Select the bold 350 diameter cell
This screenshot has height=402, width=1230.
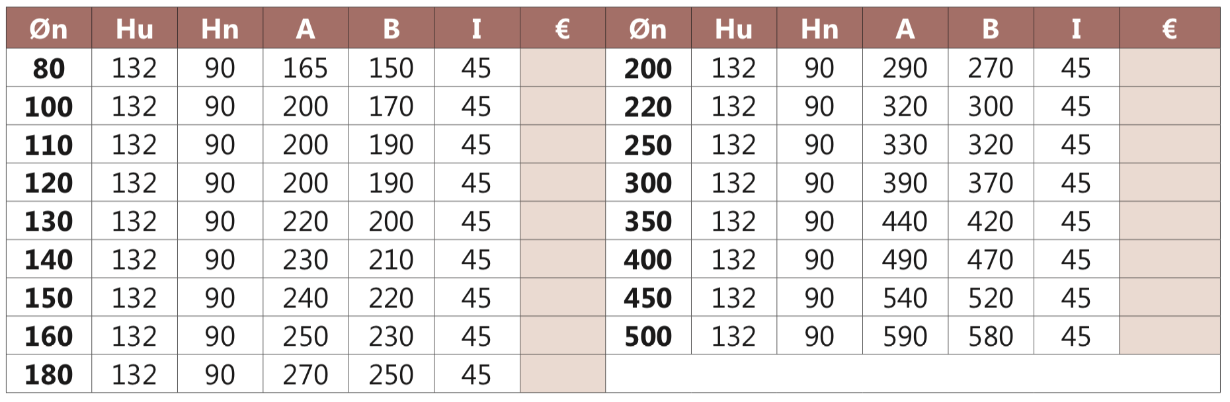[x=648, y=221]
